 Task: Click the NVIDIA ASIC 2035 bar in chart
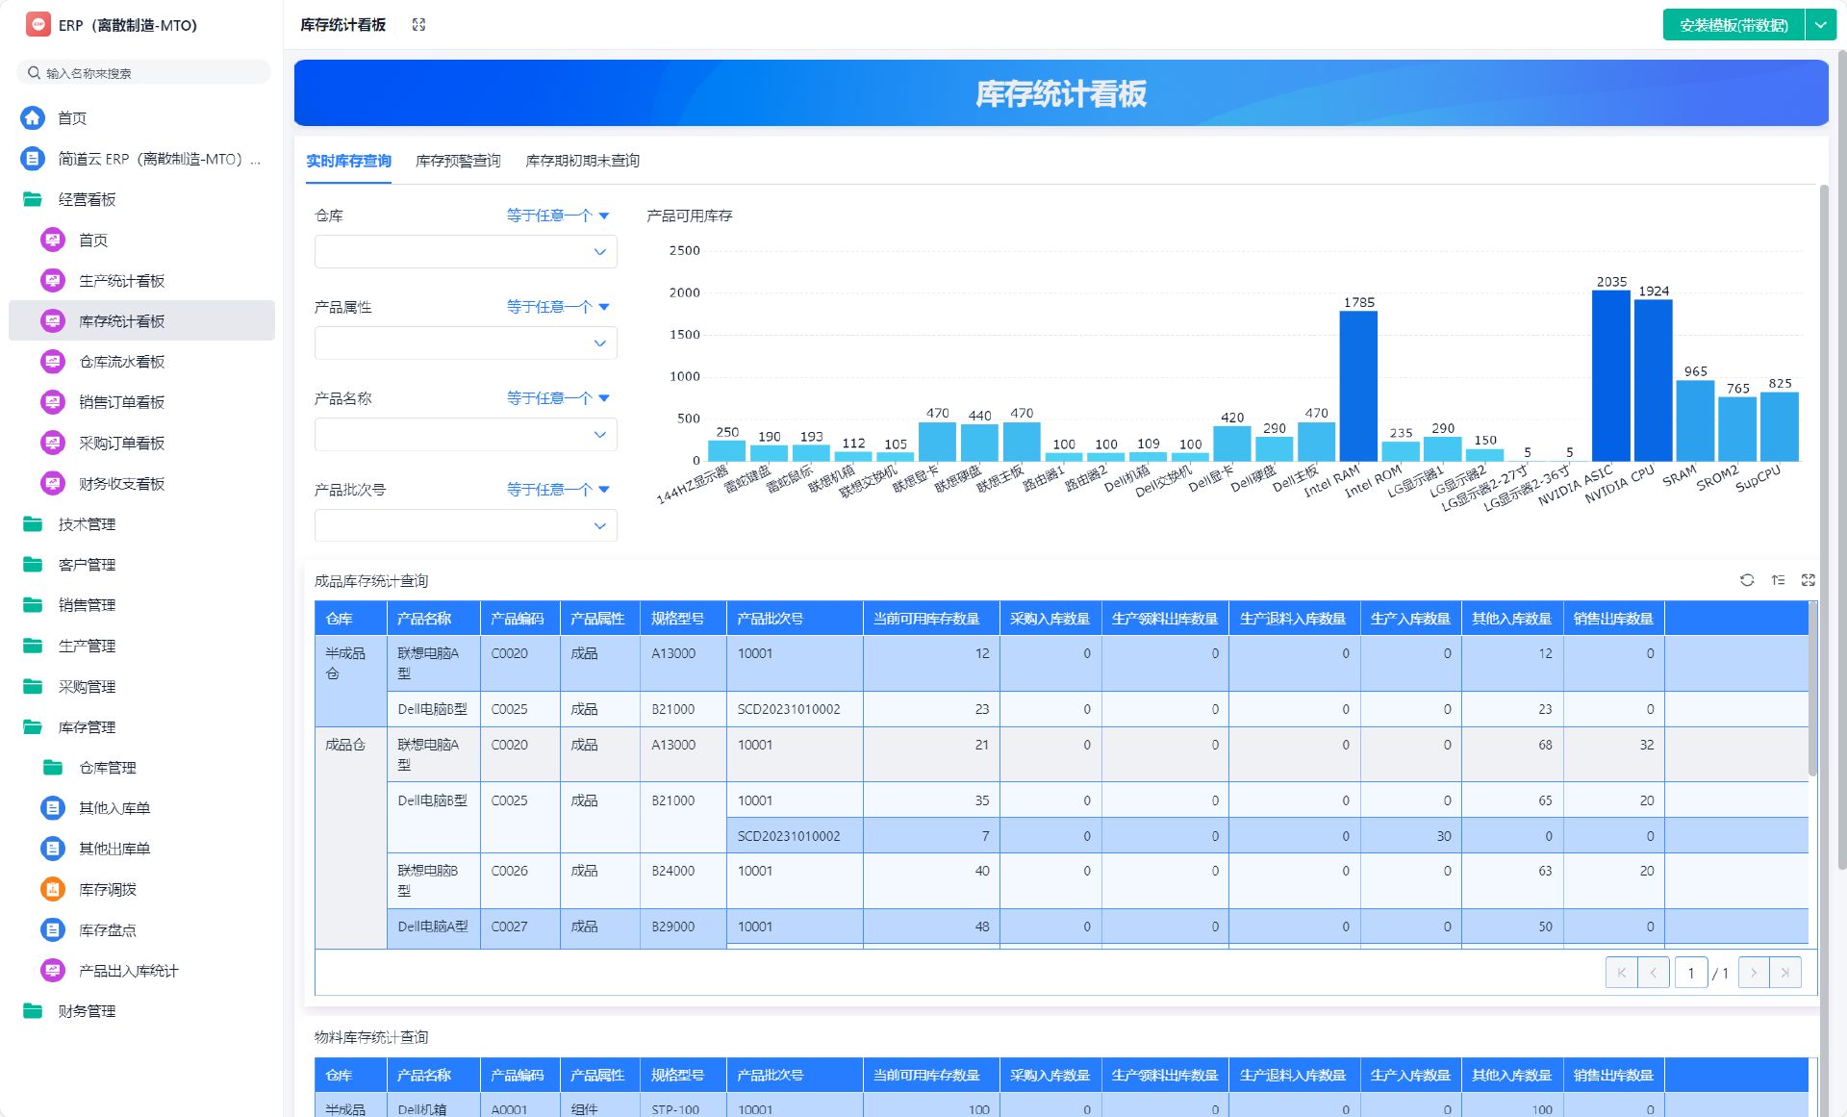coord(1610,375)
